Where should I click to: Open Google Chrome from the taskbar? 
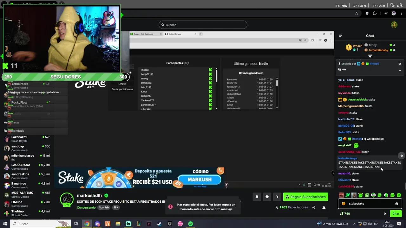(87, 224)
